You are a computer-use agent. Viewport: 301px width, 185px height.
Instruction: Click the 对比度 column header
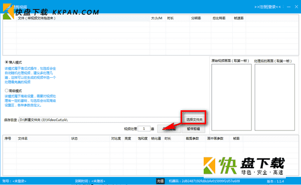(116, 138)
